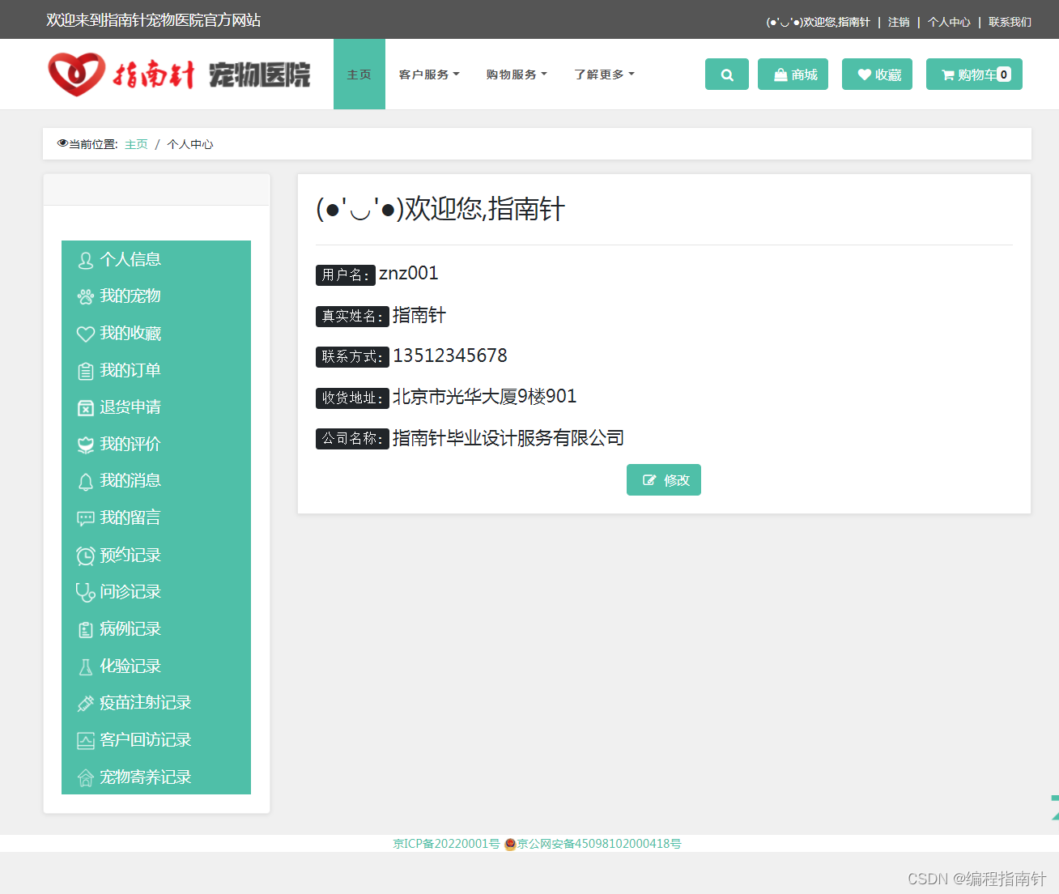Click the case file icon beside 病例记录

pyautogui.click(x=86, y=629)
